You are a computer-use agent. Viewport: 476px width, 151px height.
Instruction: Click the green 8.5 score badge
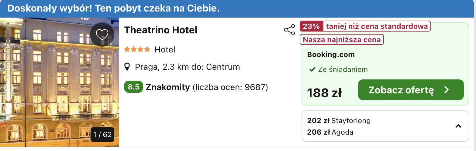coord(134,87)
